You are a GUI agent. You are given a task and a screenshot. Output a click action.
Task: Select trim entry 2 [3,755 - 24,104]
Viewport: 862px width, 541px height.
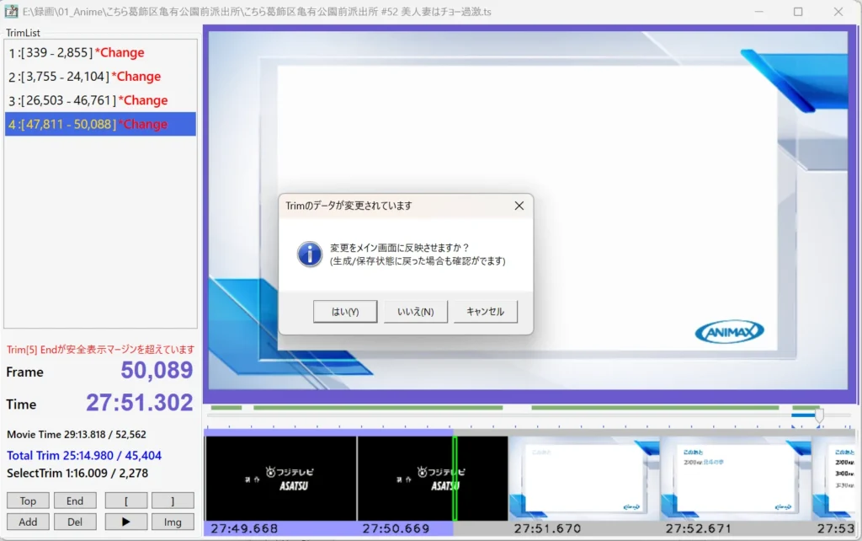point(84,76)
